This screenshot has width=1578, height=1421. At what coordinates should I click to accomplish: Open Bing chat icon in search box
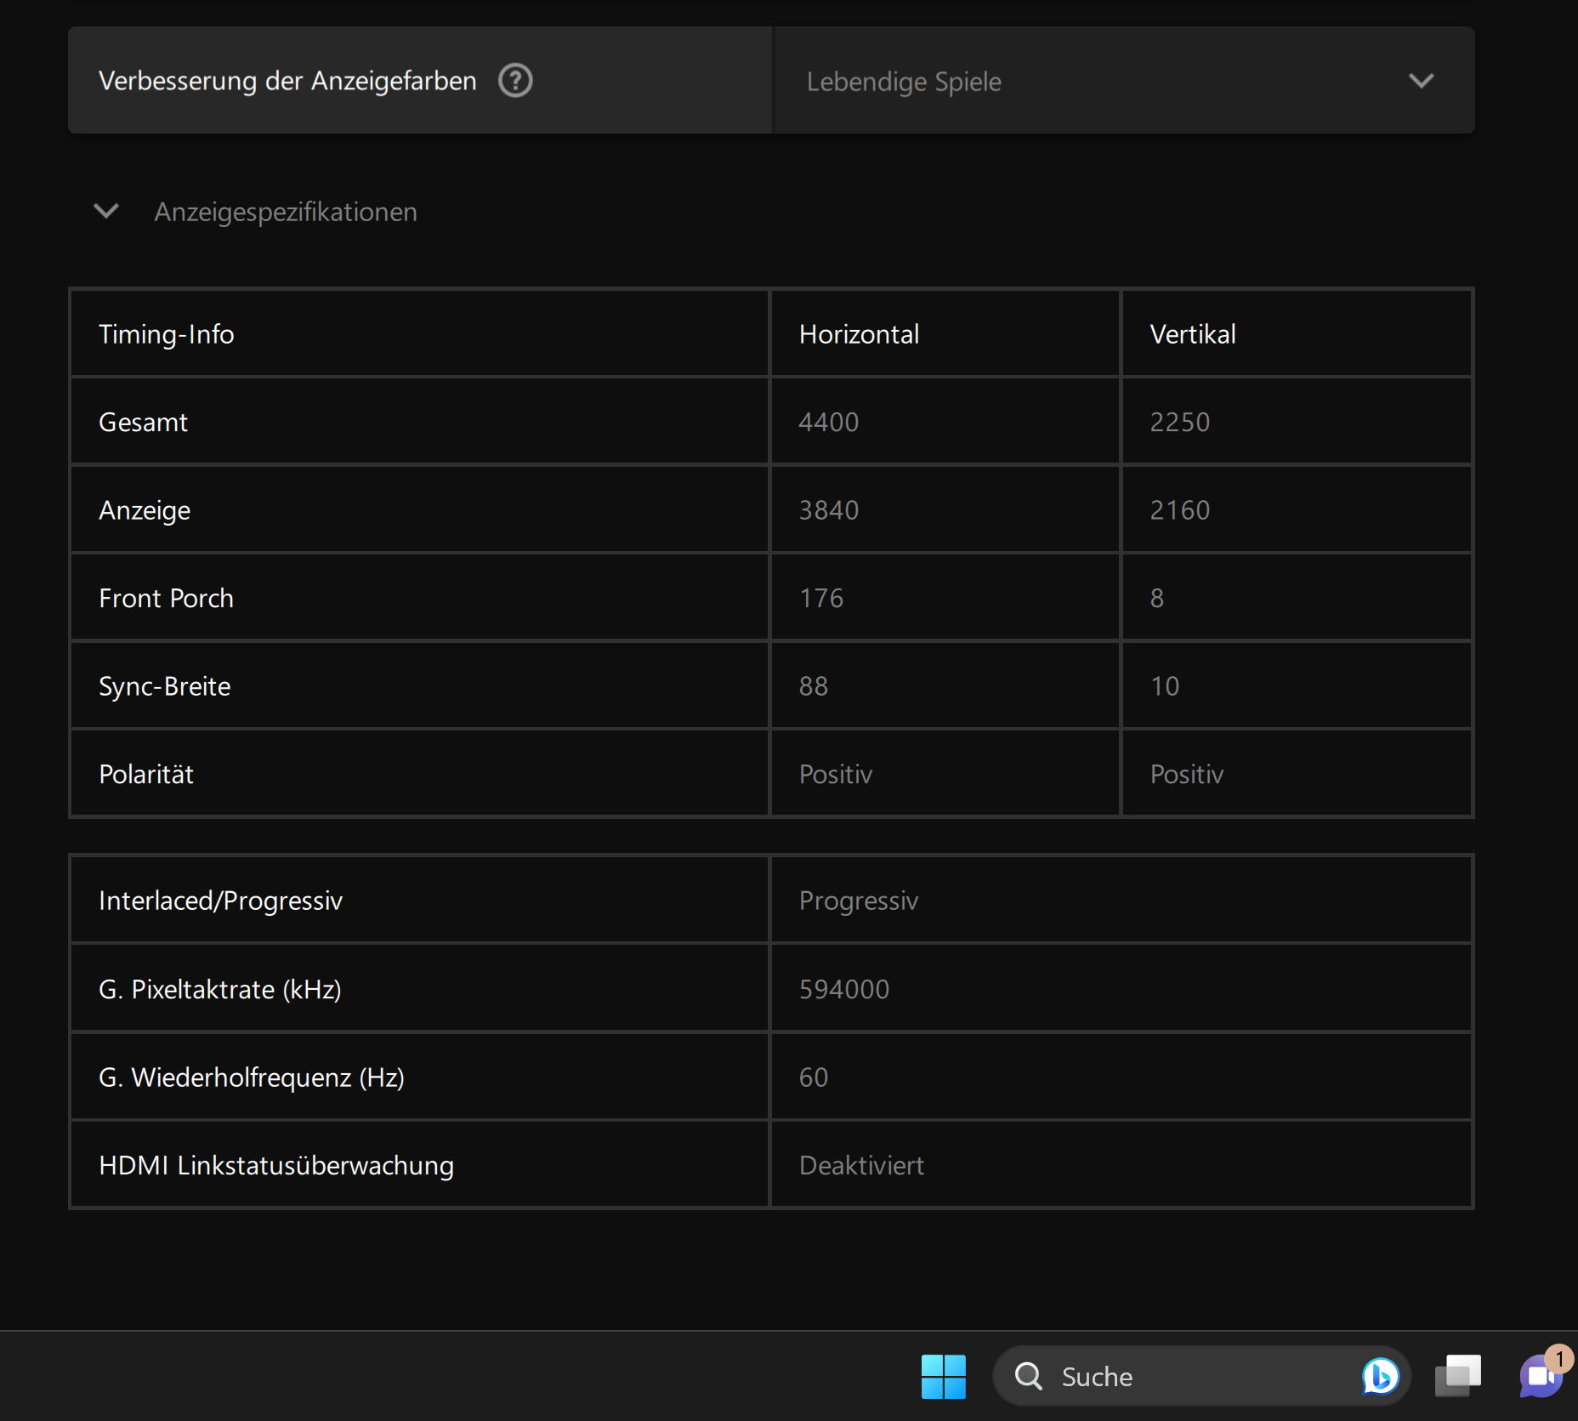[1380, 1376]
